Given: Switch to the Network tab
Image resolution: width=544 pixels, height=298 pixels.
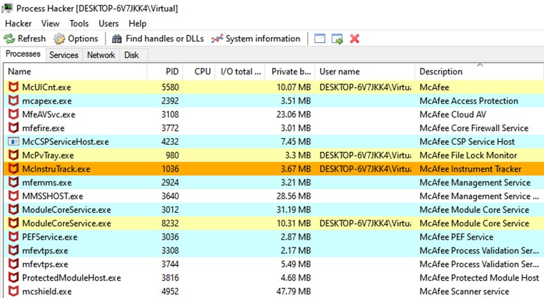Looking at the screenshot, I should 101,55.
